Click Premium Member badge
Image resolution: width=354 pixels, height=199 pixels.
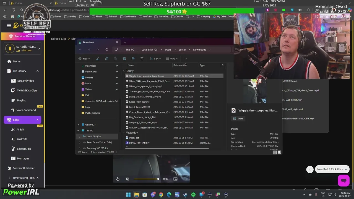22,36
